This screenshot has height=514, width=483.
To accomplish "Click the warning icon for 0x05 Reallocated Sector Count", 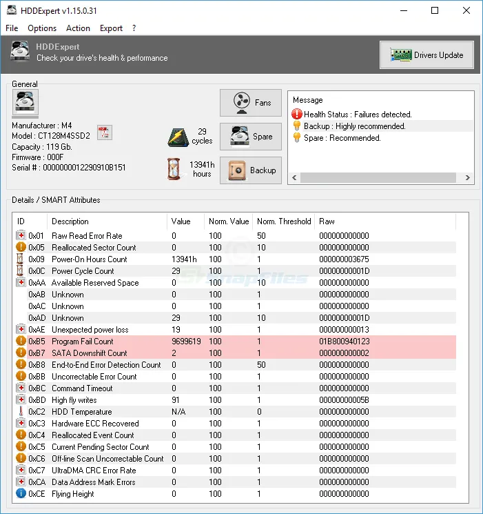I will tap(21, 247).
